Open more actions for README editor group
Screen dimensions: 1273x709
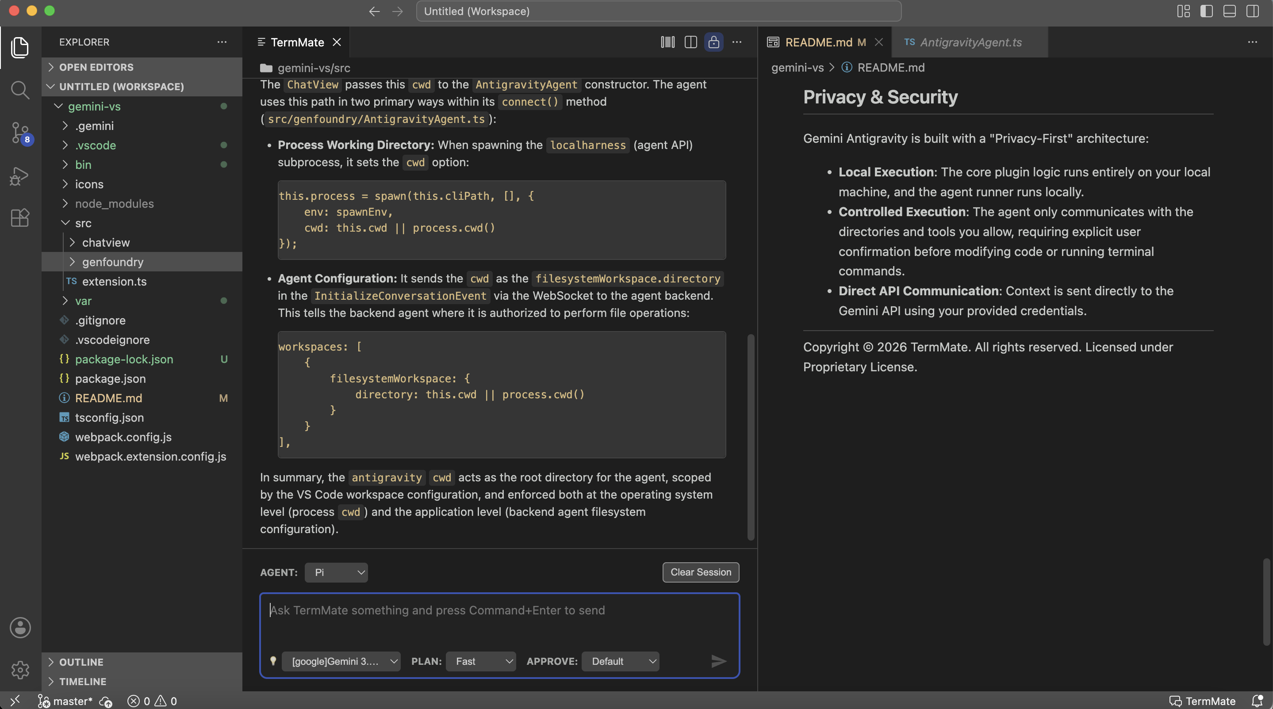click(x=1252, y=42)
